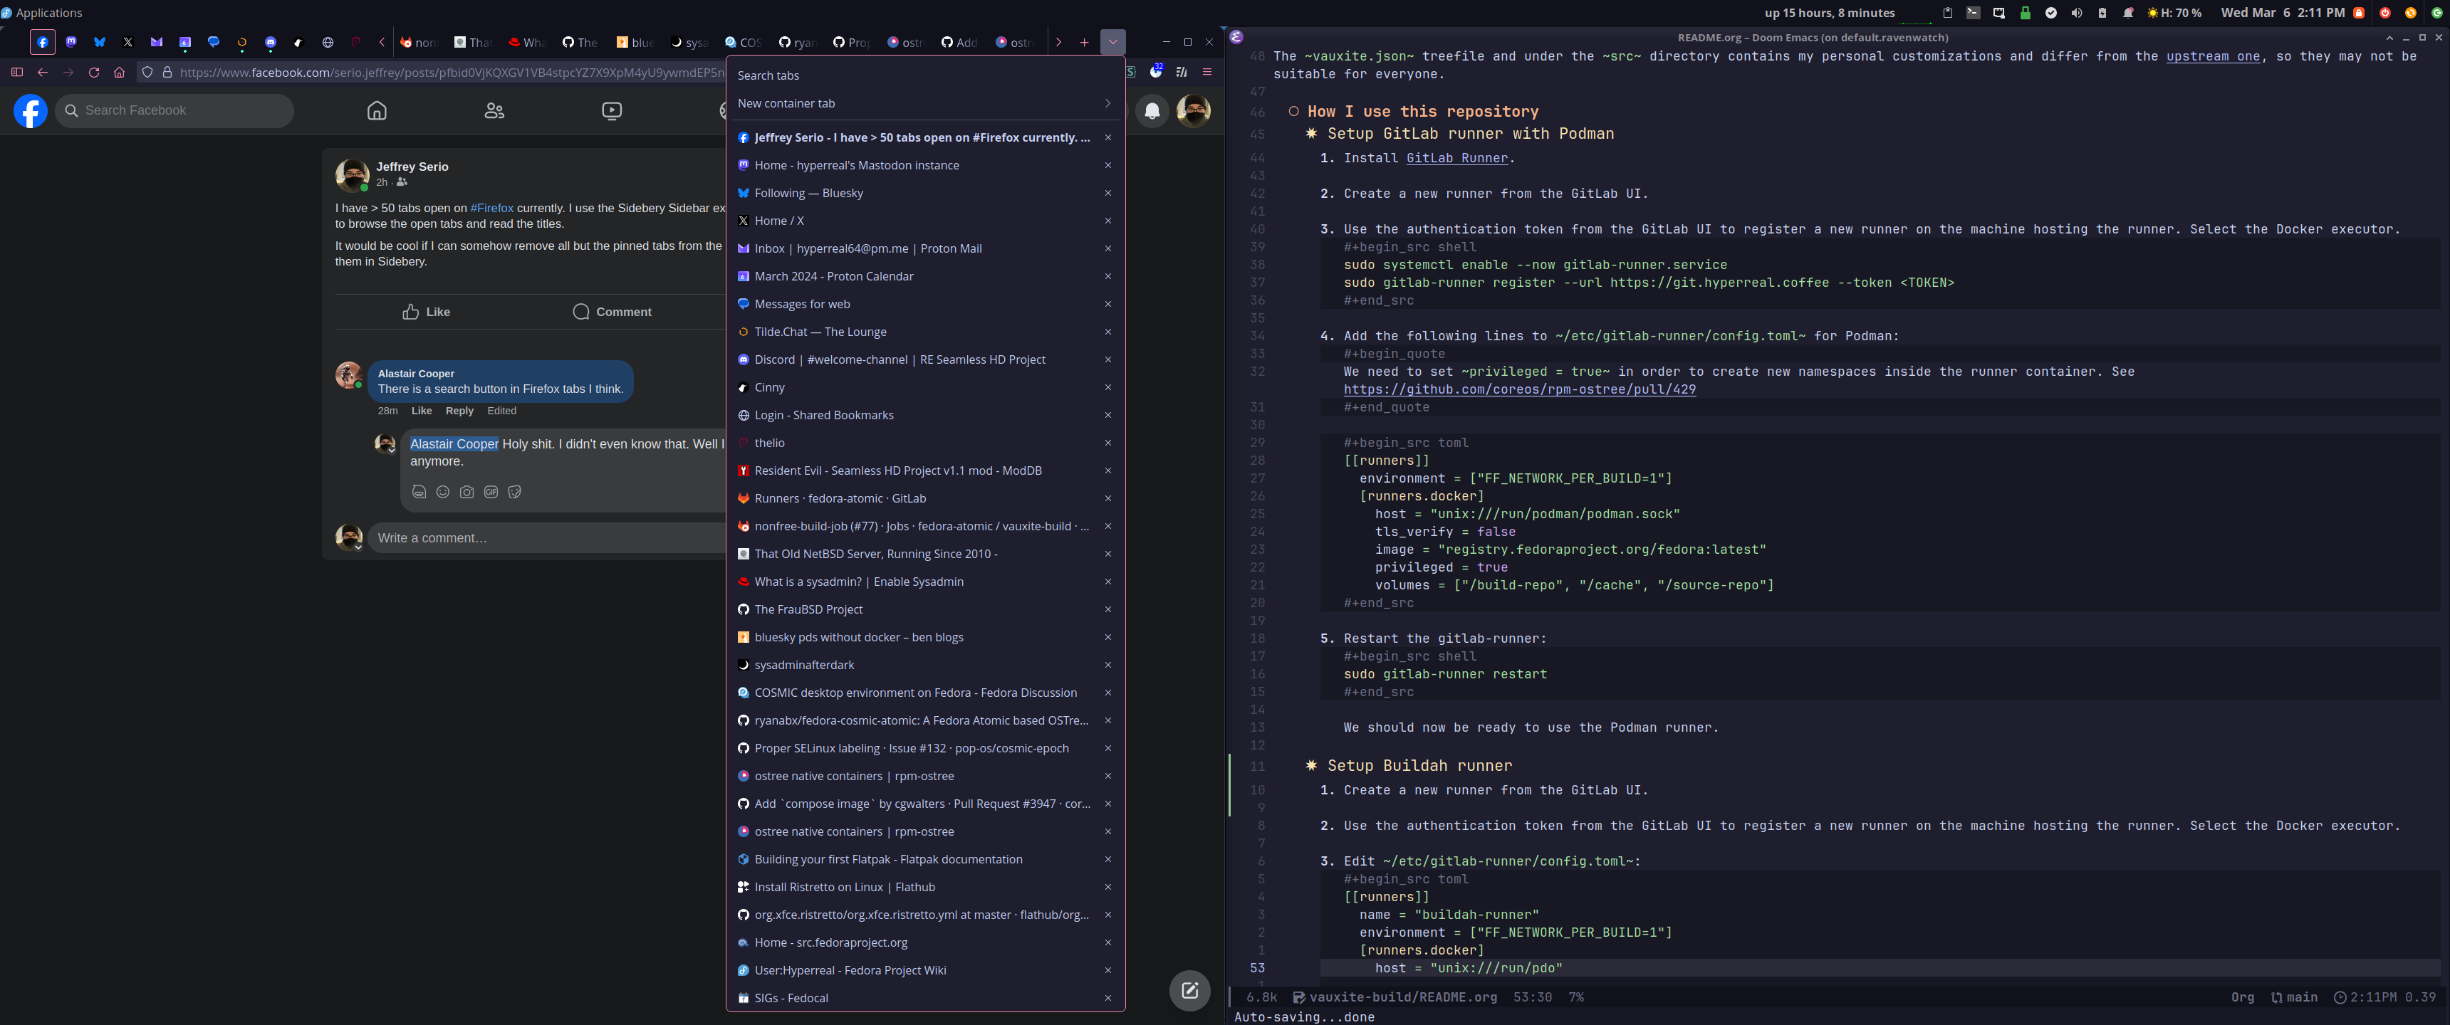Click the Firefox home button
Viewport: 2450px width, 1025px height.
119,73
